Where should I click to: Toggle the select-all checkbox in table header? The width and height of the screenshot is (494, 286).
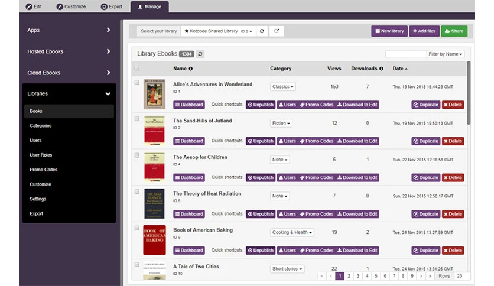point(136,68)
